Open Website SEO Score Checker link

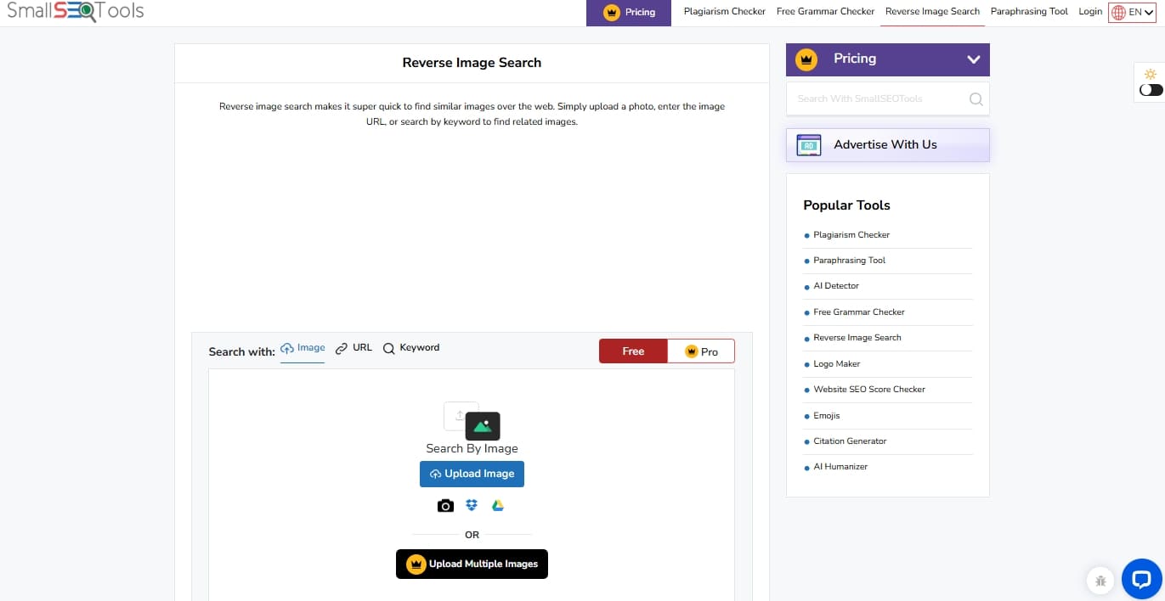click(869, 390)
